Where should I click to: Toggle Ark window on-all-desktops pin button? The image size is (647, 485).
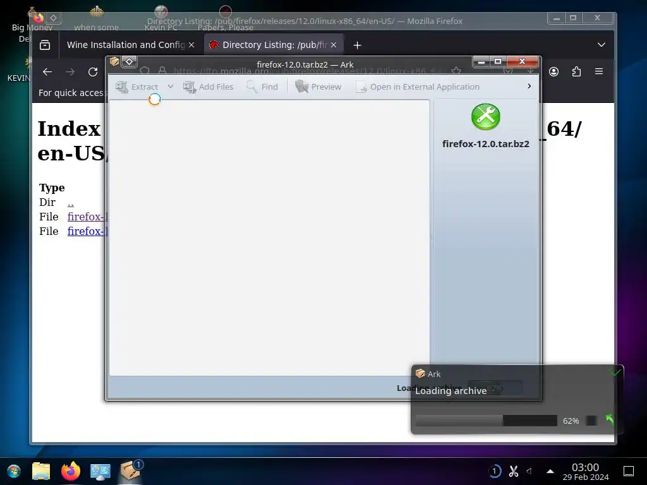point(129,62)
